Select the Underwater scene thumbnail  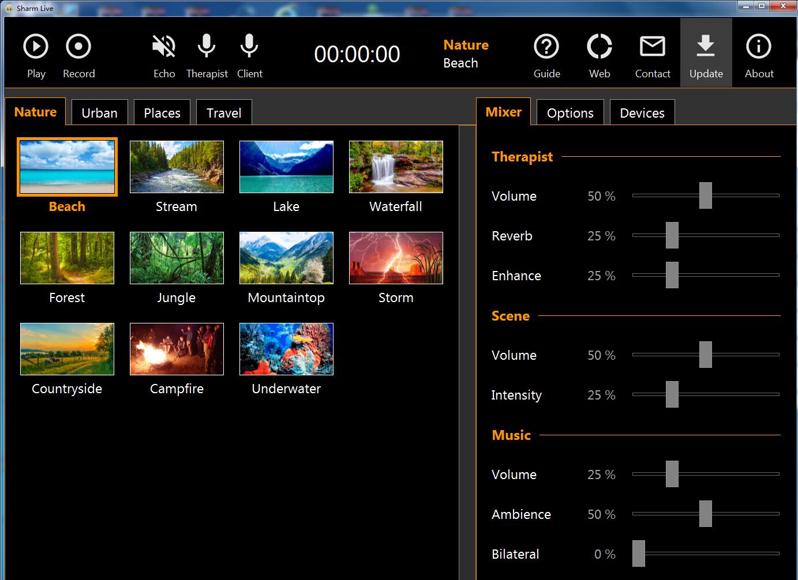coord(286,349)
